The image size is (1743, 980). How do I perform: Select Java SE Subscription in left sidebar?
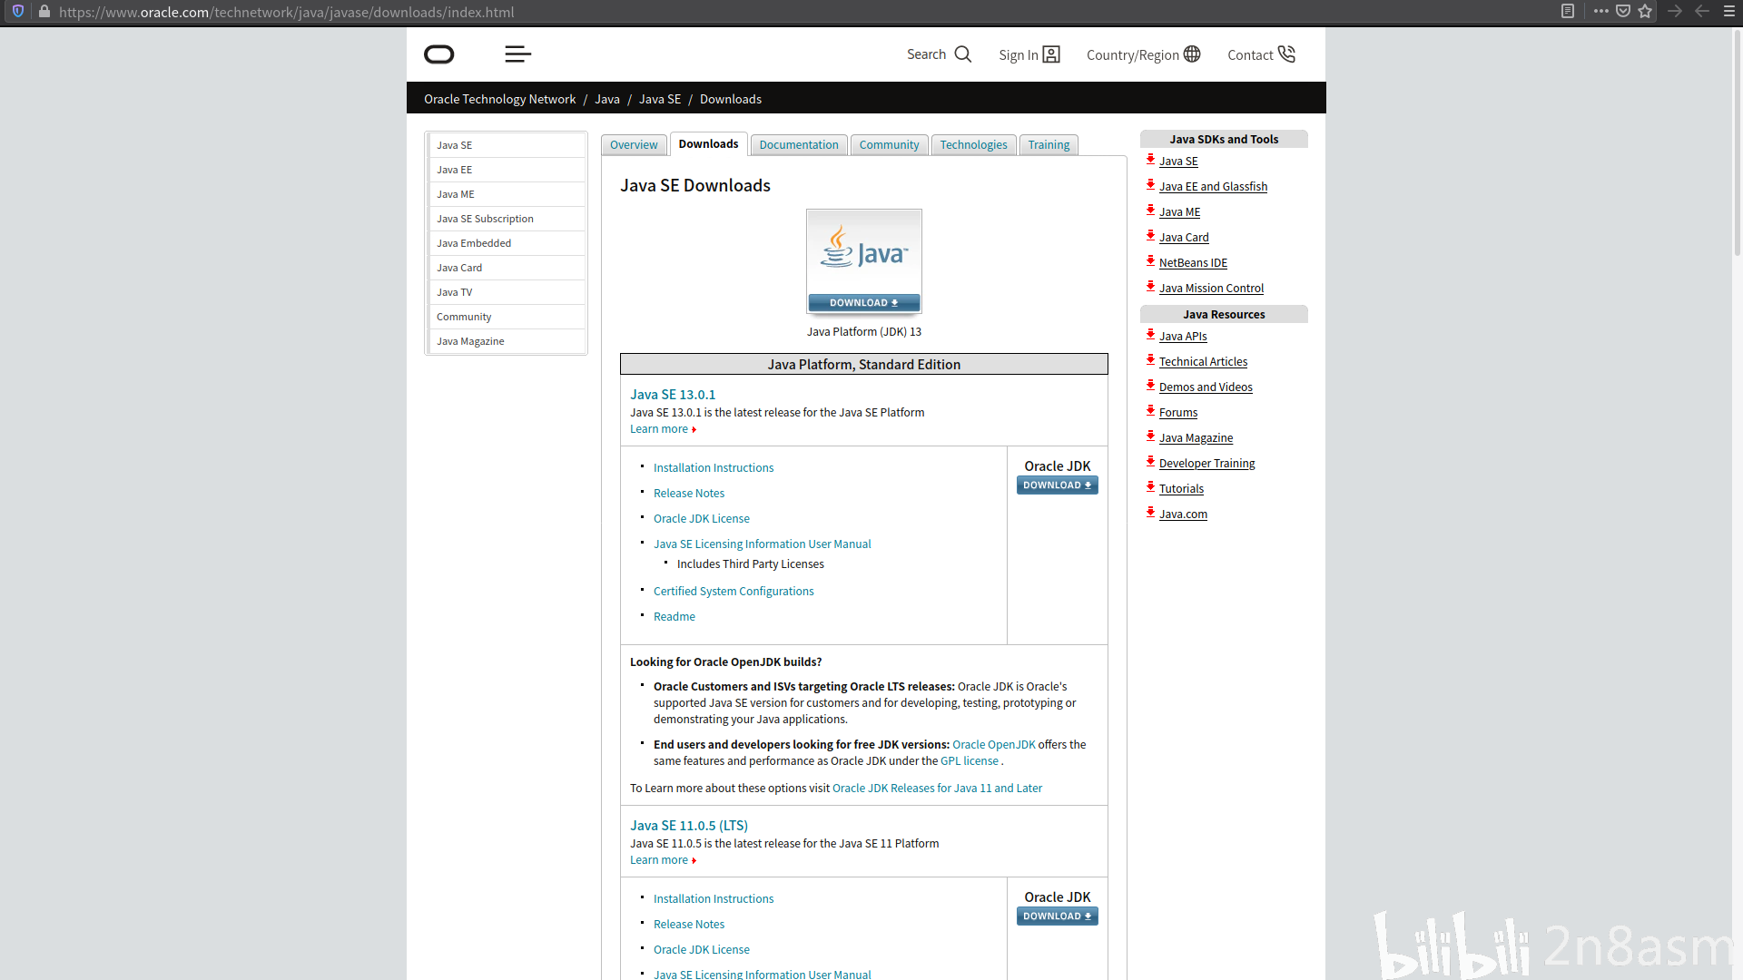(x=485, y=219)
